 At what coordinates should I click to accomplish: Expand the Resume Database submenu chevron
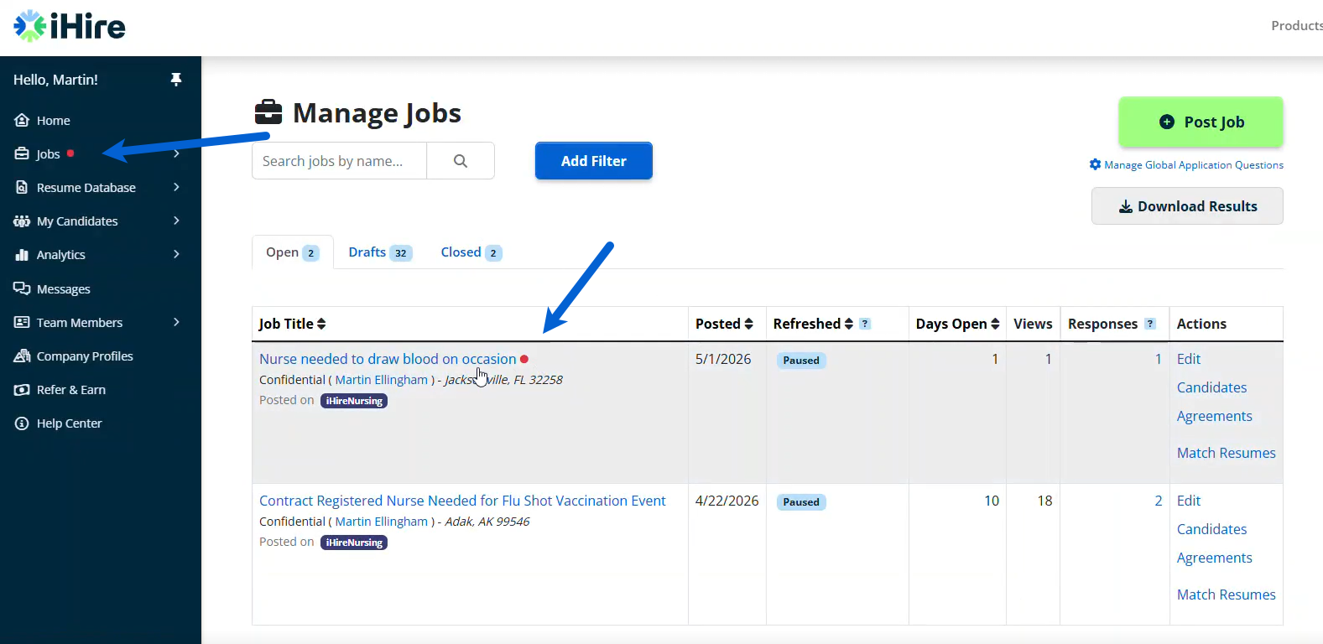tap(176, 187)
